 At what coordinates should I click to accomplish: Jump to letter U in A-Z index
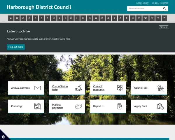click(133, 18)
